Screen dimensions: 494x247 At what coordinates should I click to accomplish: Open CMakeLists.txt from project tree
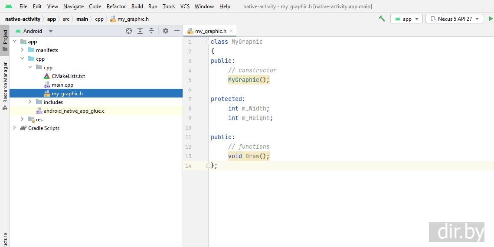coord(68,76)
